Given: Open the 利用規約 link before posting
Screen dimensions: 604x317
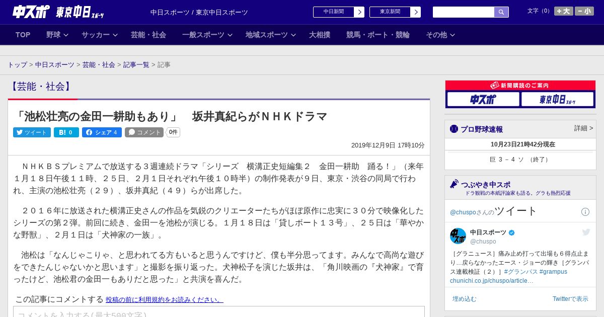Looking at the screenshot, I should [165, 300].
